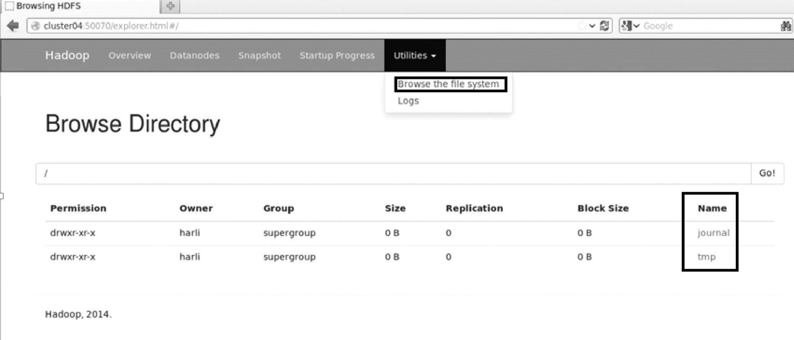Image resolution: width=794 pixels, height=340 pixels.
Task: View the Startup Progress page
Action: [337, 55]
